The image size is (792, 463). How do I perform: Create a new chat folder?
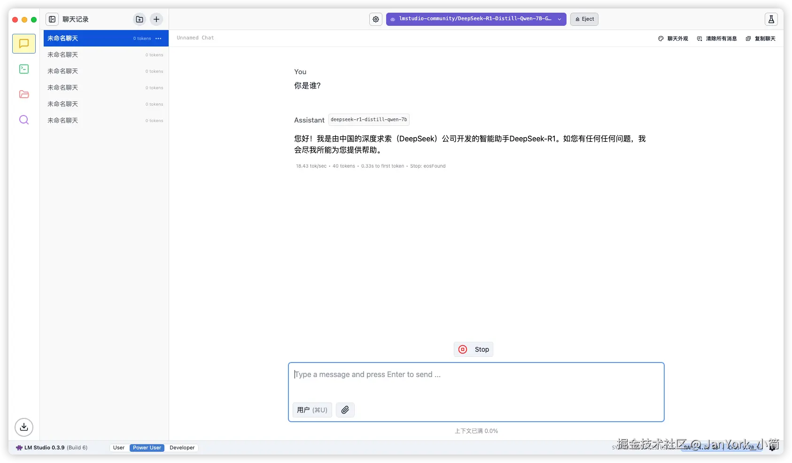pos(140,19)
